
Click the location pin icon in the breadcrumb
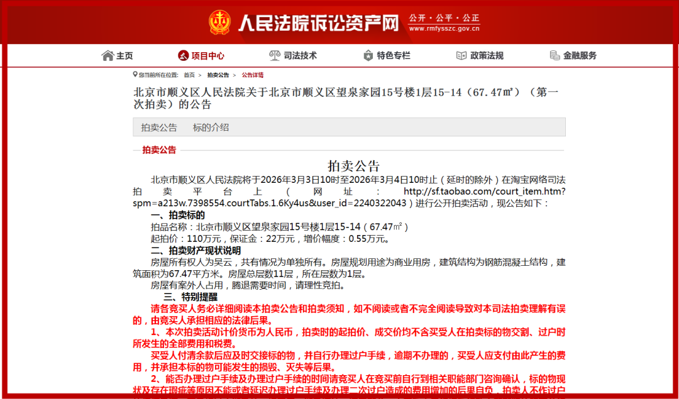135,74
